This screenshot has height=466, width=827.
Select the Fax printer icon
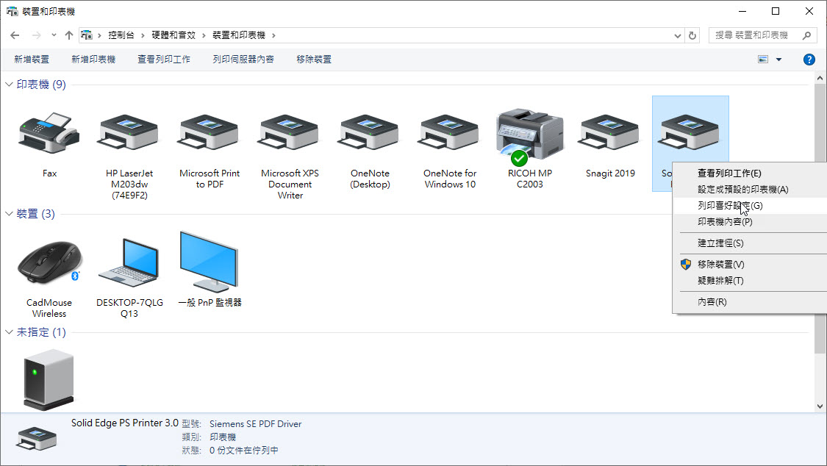[x=49, y=133]
